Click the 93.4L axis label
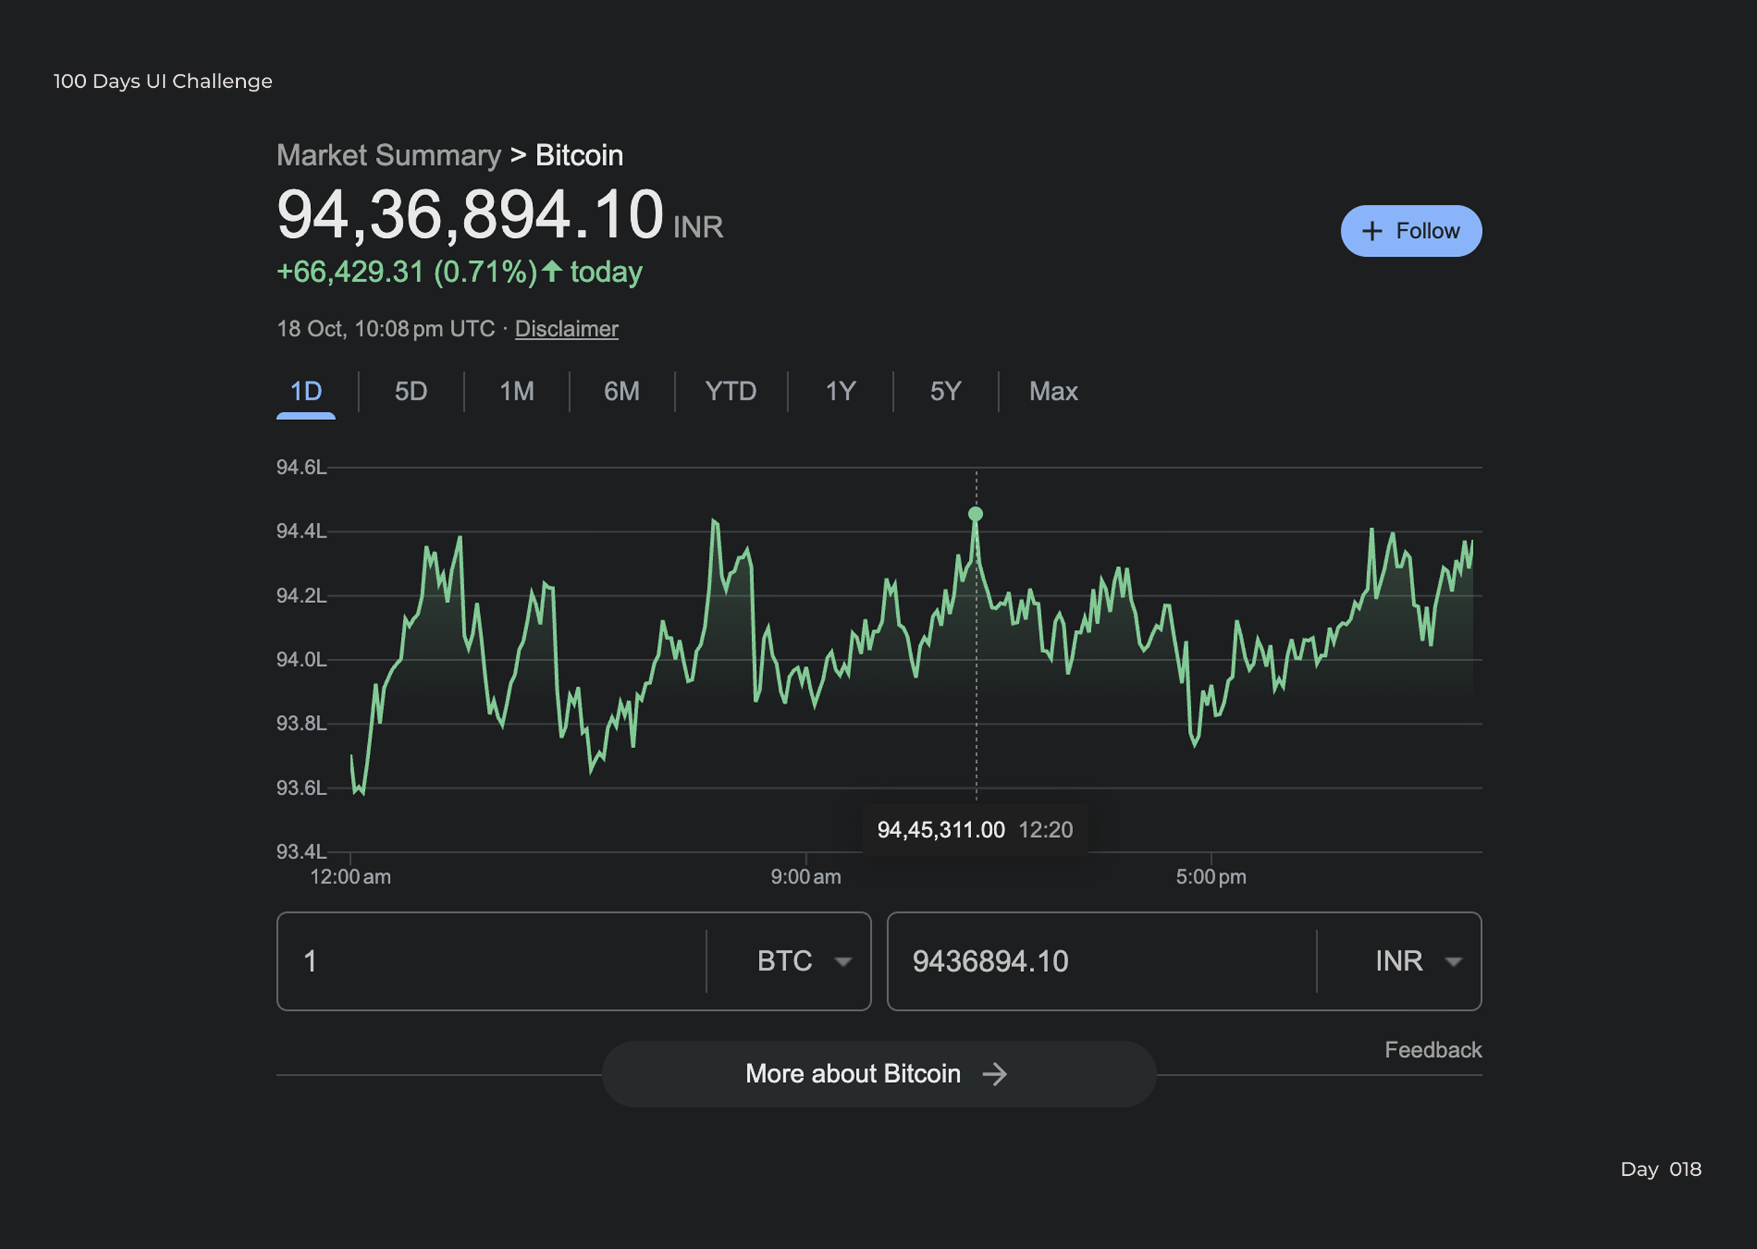This screenshot has height=1249, width=1757. tap(301, 852)
